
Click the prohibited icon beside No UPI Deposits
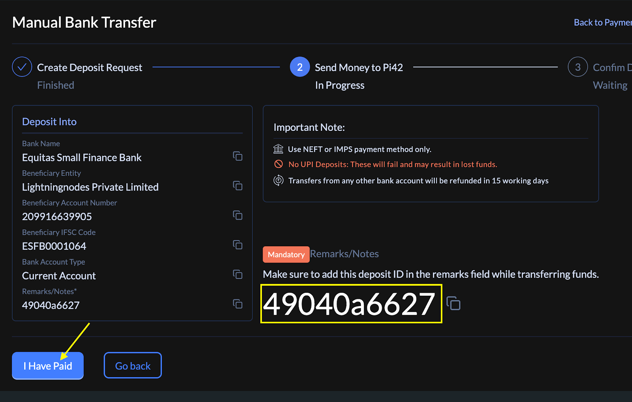pos(278,164)
